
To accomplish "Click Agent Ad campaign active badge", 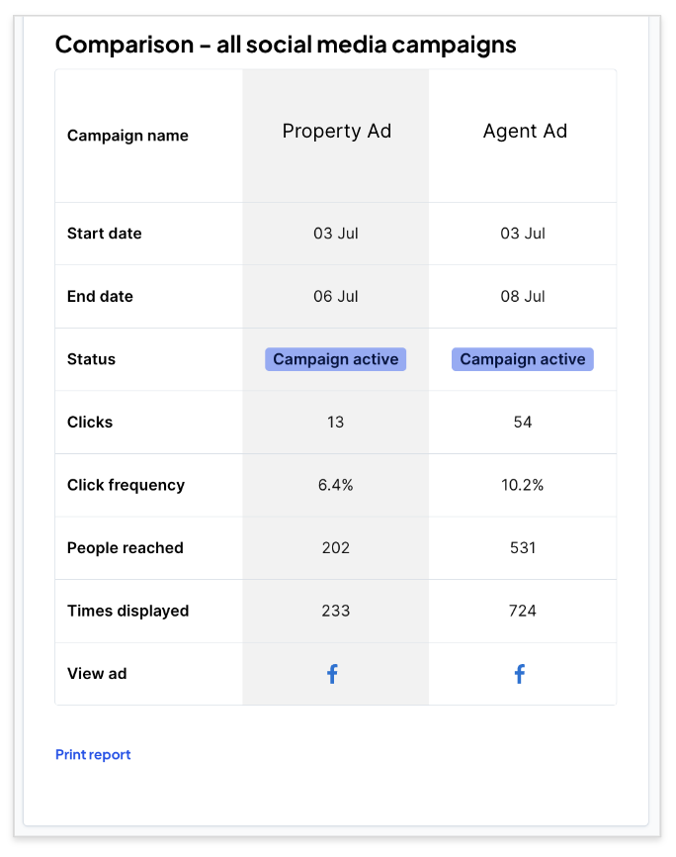I will [523, 359].
